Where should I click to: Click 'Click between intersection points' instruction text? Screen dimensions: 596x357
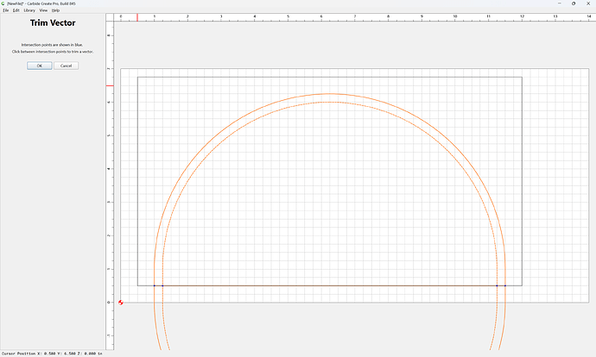(x=53, y=52)
